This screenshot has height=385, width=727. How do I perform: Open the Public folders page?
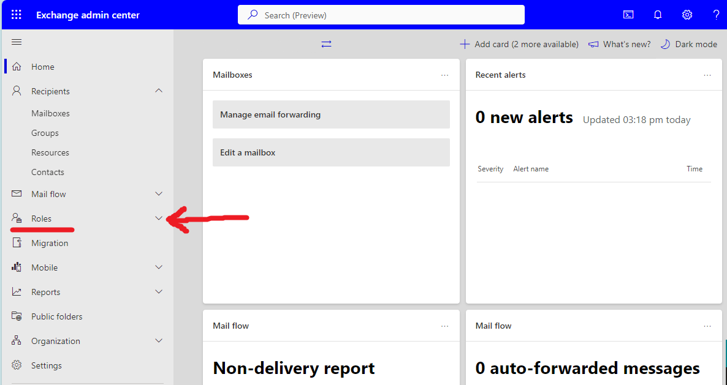point(56,316)
